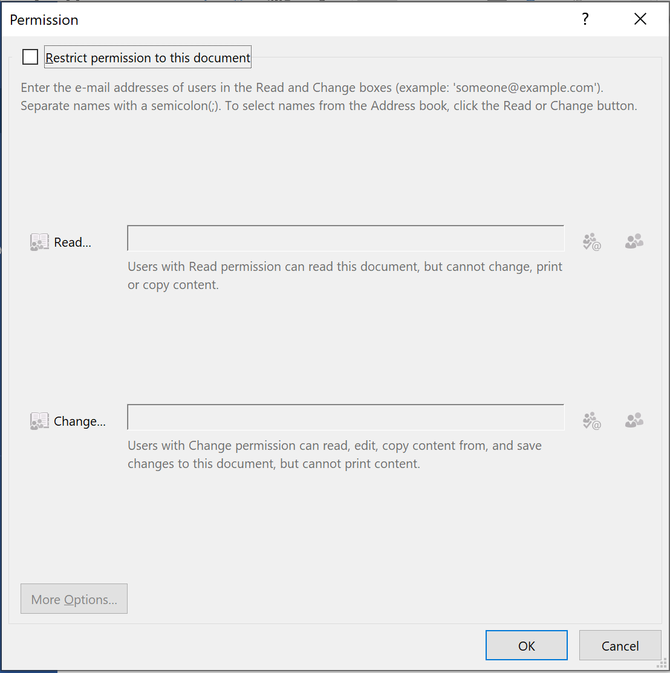
Task: Open the Change... address book button label
Action: pyautogui.click(x=80, y=421)
